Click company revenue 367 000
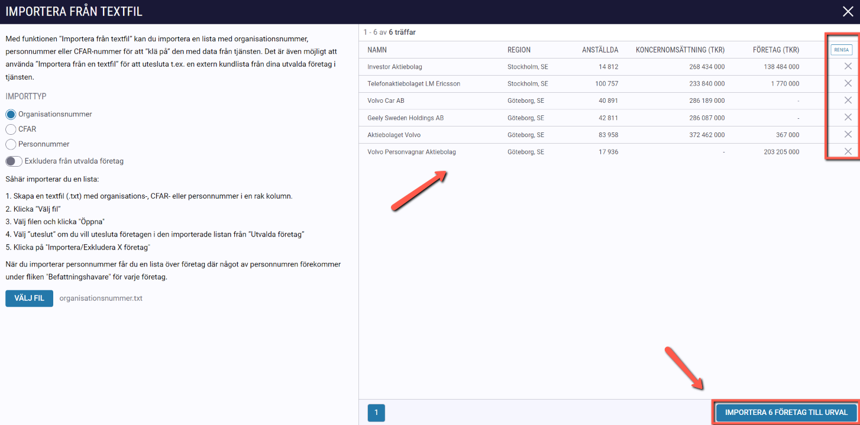This screenshot has width=860, height=425. point(789,135)
